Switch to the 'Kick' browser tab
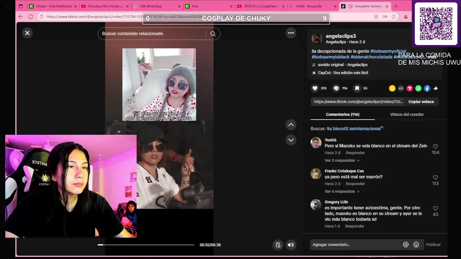461x259 pixels. [x=209, y=6]
